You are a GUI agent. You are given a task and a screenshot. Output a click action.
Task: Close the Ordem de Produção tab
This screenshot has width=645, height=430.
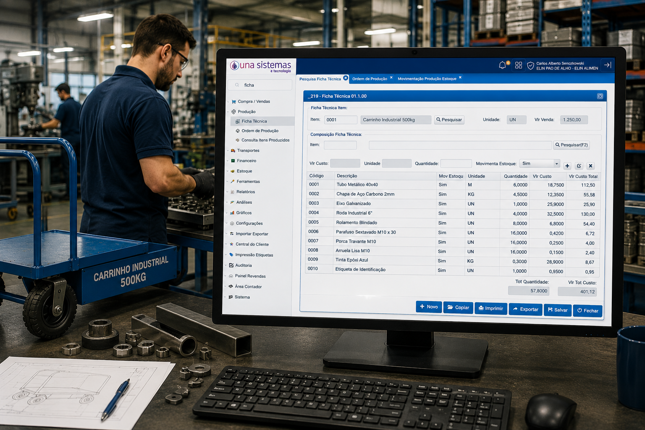click(391, 78)
